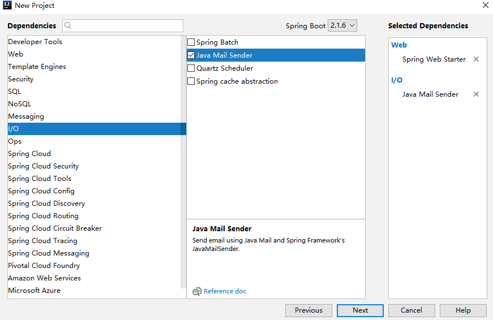The height and width of the screenshot is (320, 493).
Task: Remove Java Mail Sender from selected
Action: pos(476,94)
